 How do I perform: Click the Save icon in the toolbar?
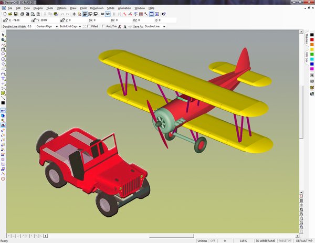tap(15, 14)
